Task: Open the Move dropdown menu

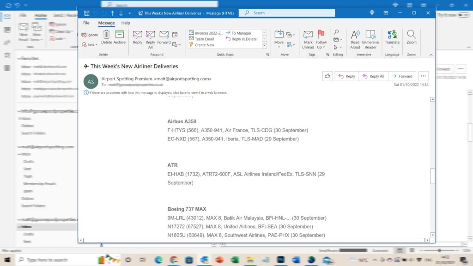Action: pyautogui.click(x=279, y=38)
